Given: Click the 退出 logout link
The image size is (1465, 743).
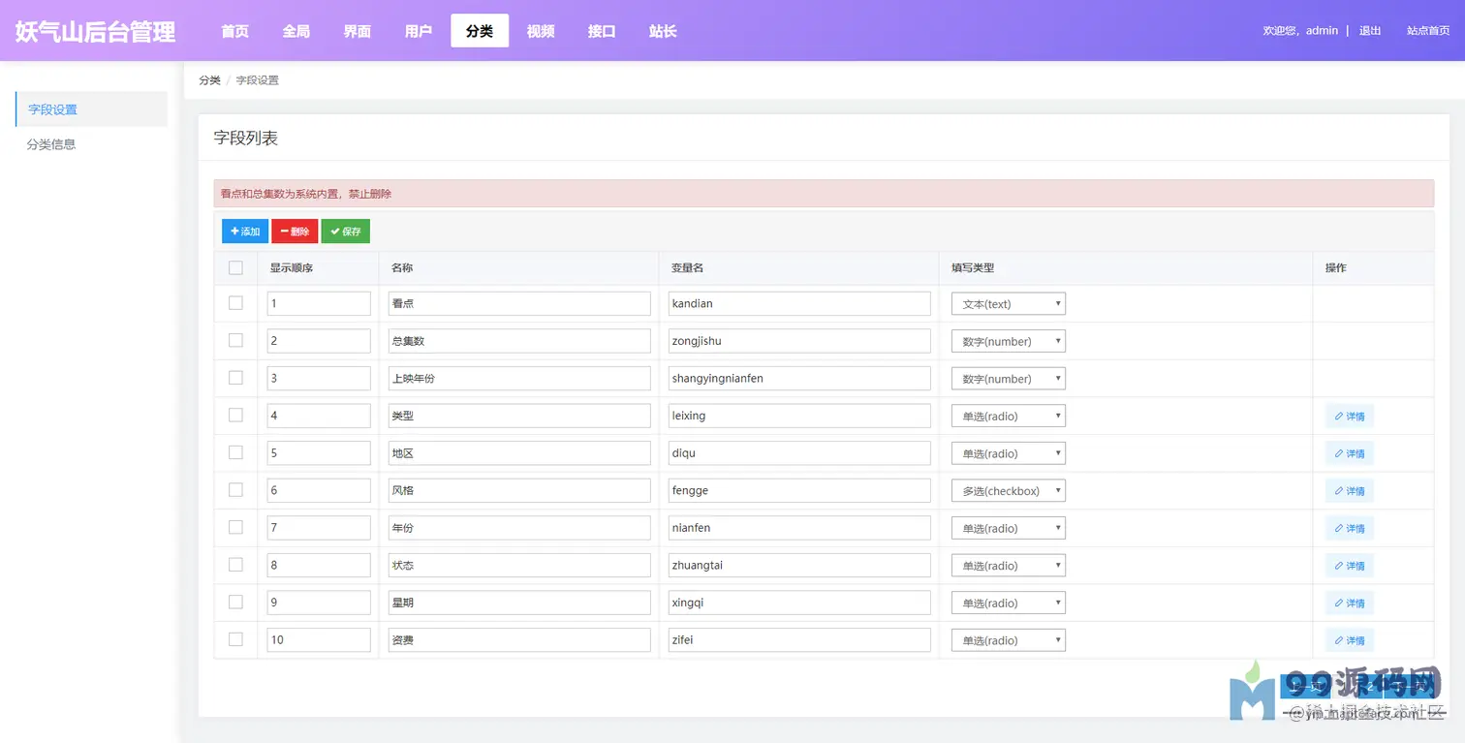Looking at the screenshot, I should point(1370,31).
